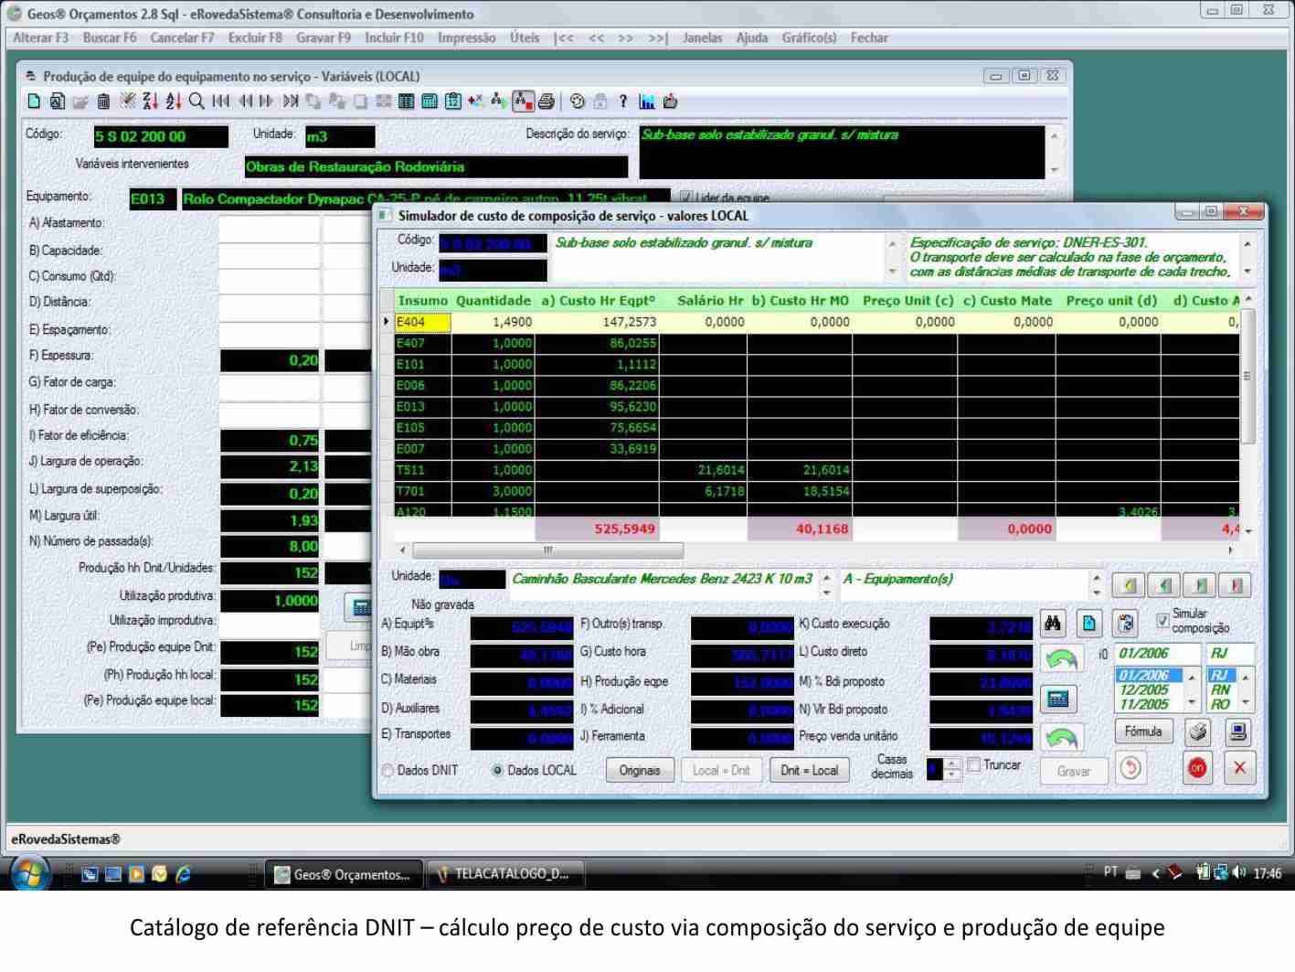Click the state list scroll-down arrow
This screenshot has width=1295, height=972.
click(x=1246, y=703)
